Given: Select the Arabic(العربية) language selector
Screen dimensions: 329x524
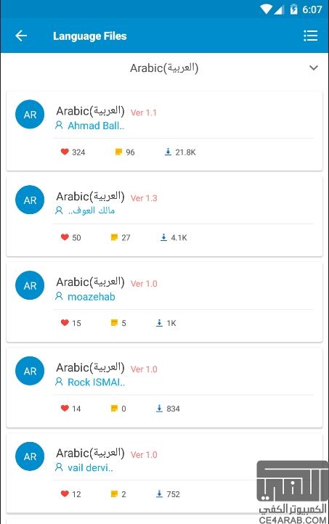Looking at the screenshot, I should coord(164,67).
